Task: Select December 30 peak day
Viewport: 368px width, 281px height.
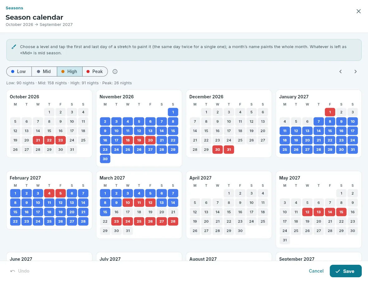Action: [218, 150]
